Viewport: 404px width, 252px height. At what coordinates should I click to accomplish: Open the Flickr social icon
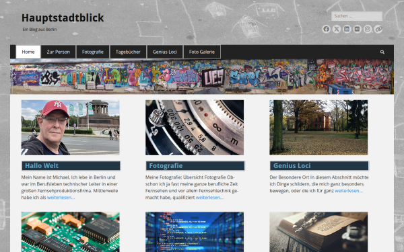click(x=357, y=29)
